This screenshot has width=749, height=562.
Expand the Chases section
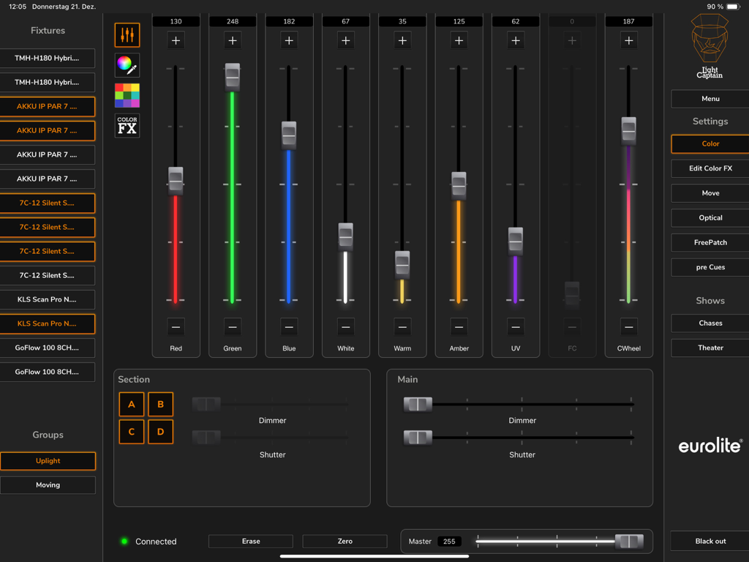[x=709, y=323]
